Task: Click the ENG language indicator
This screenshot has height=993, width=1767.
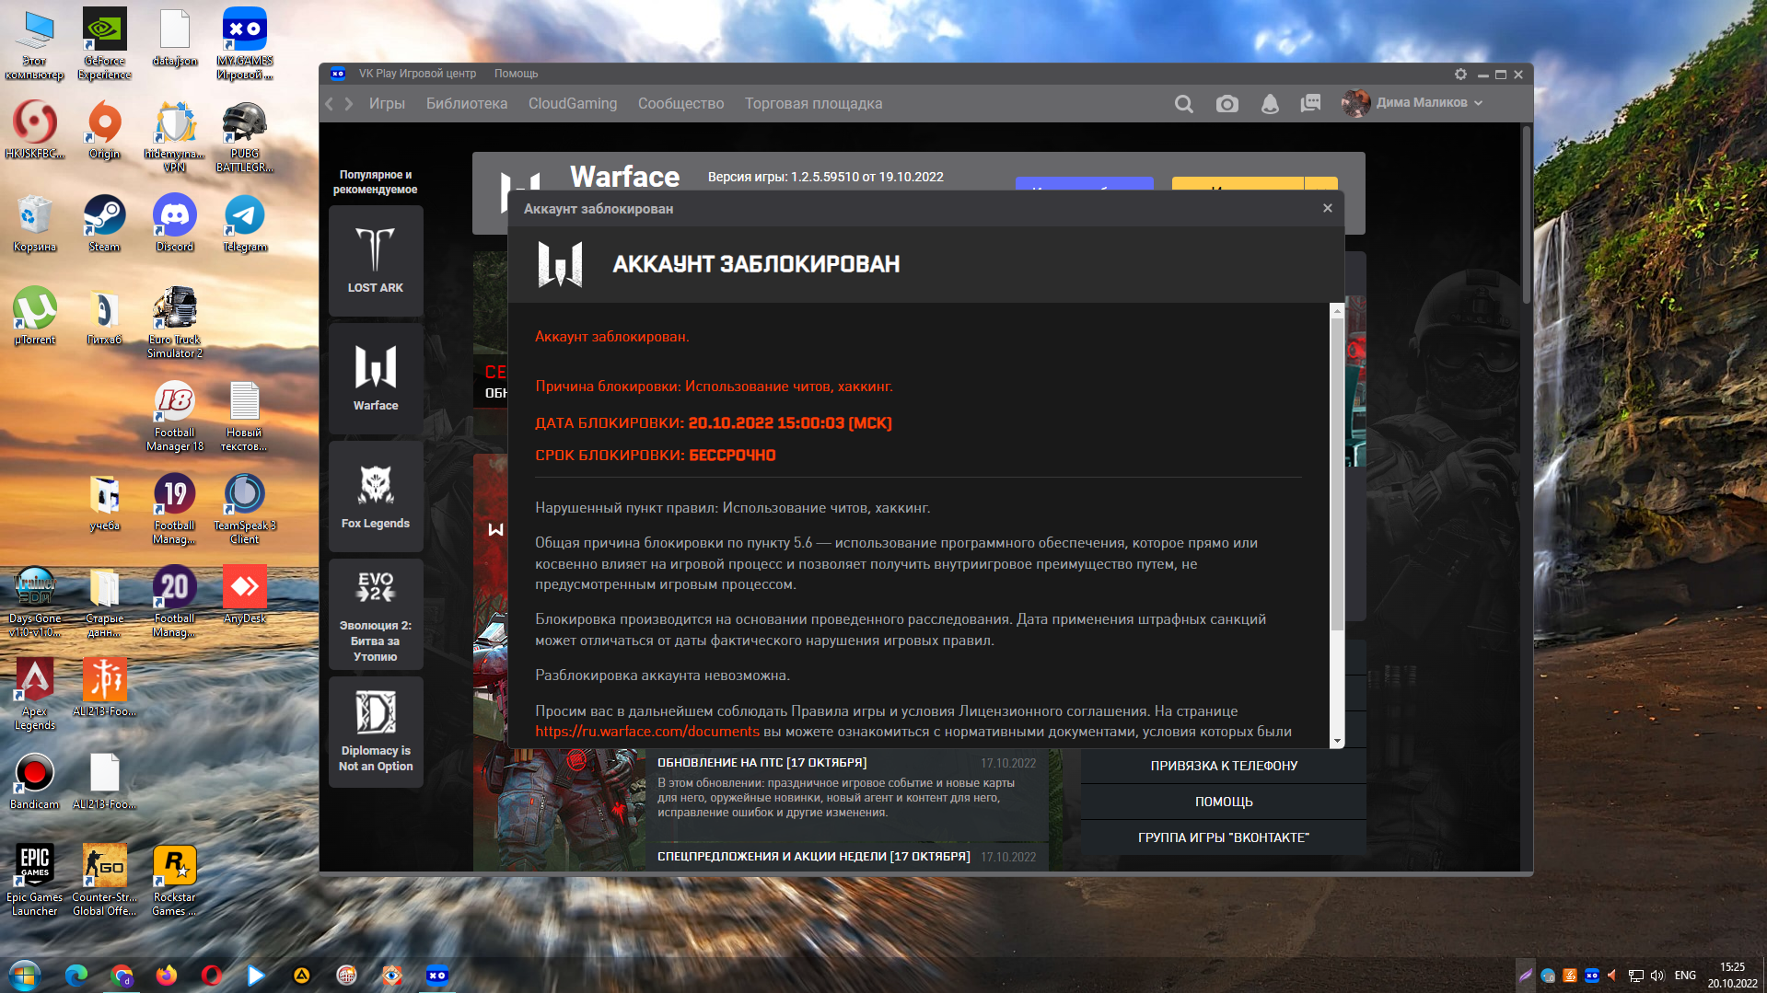Action: click(x=1685, y=976)
